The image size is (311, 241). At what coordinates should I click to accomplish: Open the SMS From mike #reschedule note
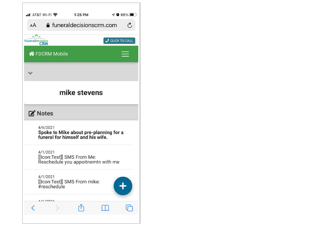[69, 184]
